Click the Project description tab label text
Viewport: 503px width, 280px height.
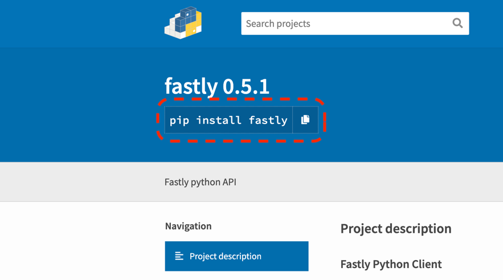point(225,256)
